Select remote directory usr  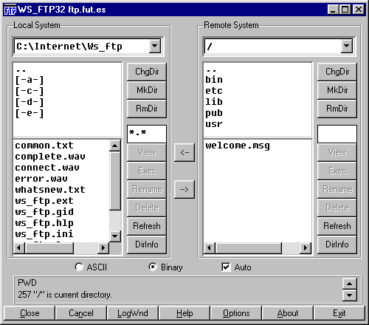click(214, 124)
